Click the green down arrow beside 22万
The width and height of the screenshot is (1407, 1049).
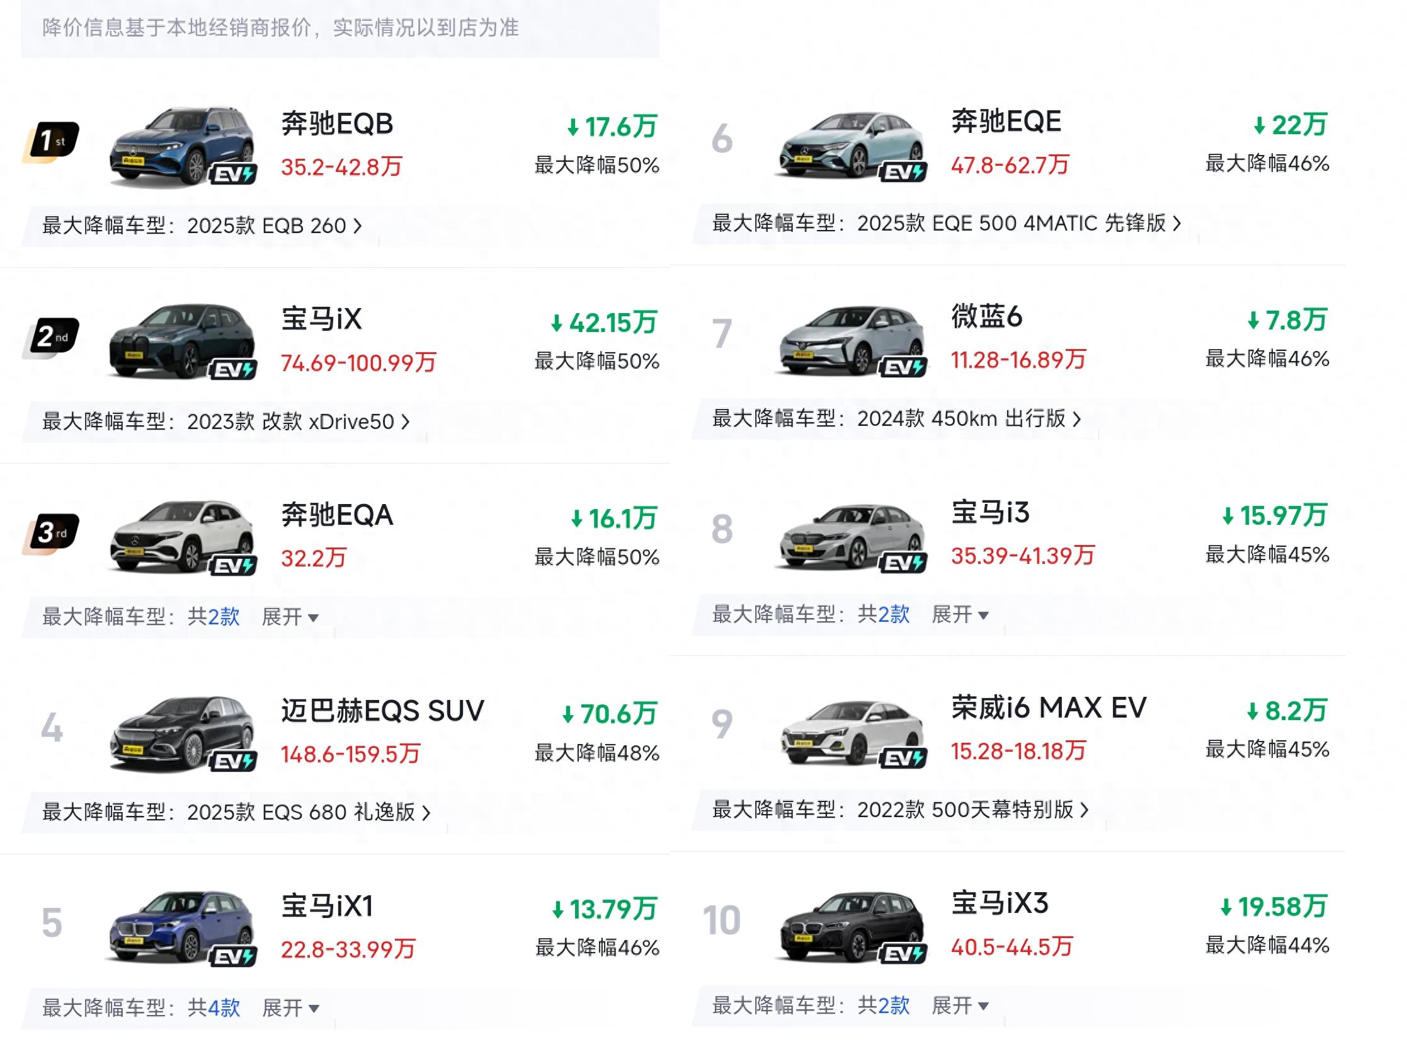[1260, 126]
